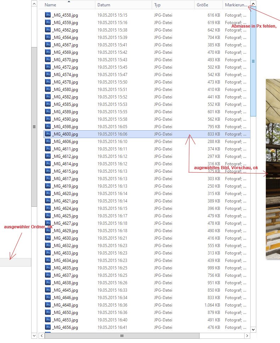This screenshot has width=280, height=343.
Task: Click the Markierungen column header
Action: click(x=236, y=5)
